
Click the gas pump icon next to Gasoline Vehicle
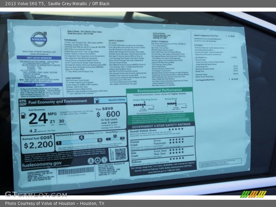tap(97, 100)
